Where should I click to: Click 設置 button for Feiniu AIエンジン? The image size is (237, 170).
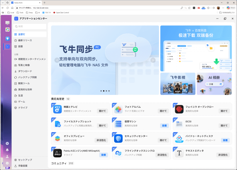tap(103, 155)
